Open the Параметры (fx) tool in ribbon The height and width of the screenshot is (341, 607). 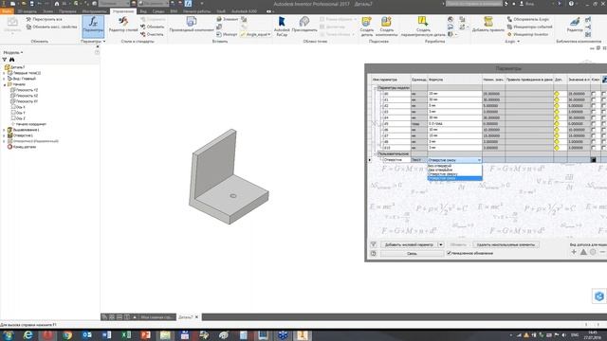93,26
